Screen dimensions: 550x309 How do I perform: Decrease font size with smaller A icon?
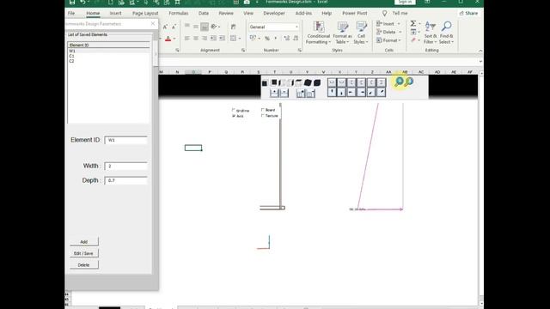click(x=174, y=27)
